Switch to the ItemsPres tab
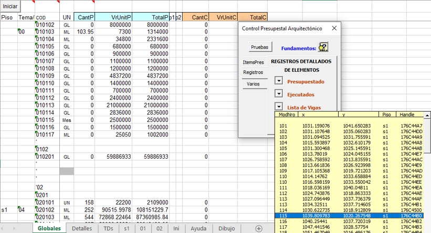Screen dimensions: 431x233 (254, 62)
